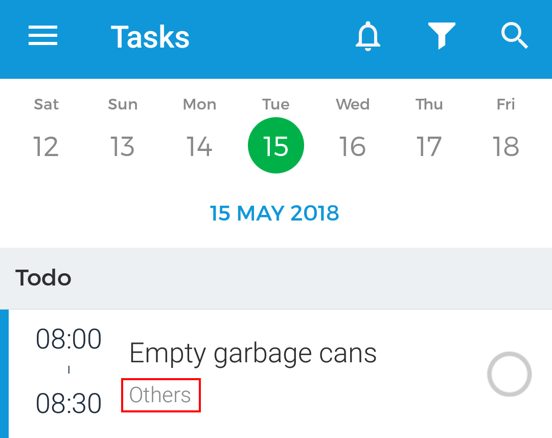Open the Empty garbage cans task

[x=253, y=353]
